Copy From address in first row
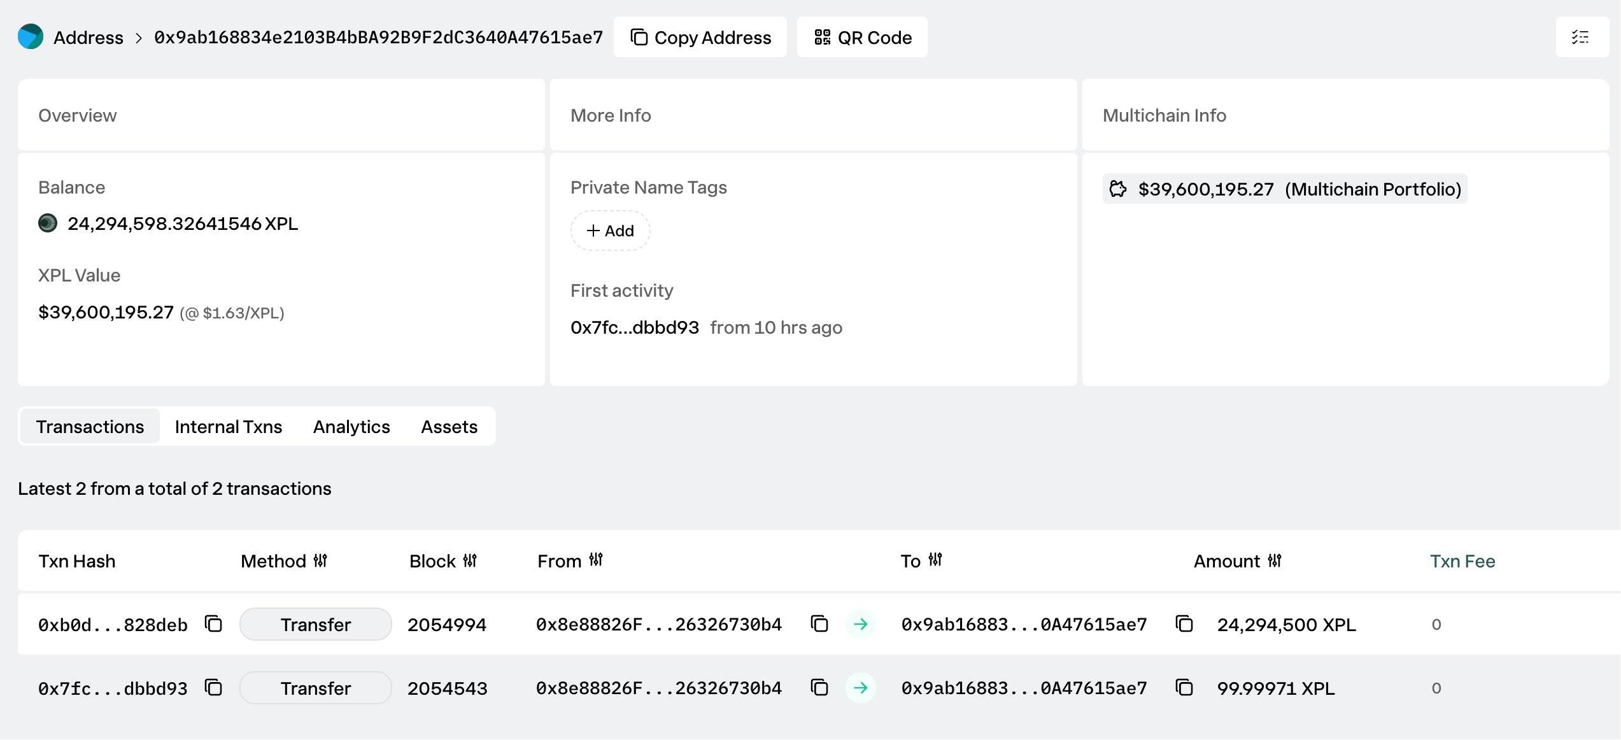Viewport: 1621px width, 740px height. (819, 624)
